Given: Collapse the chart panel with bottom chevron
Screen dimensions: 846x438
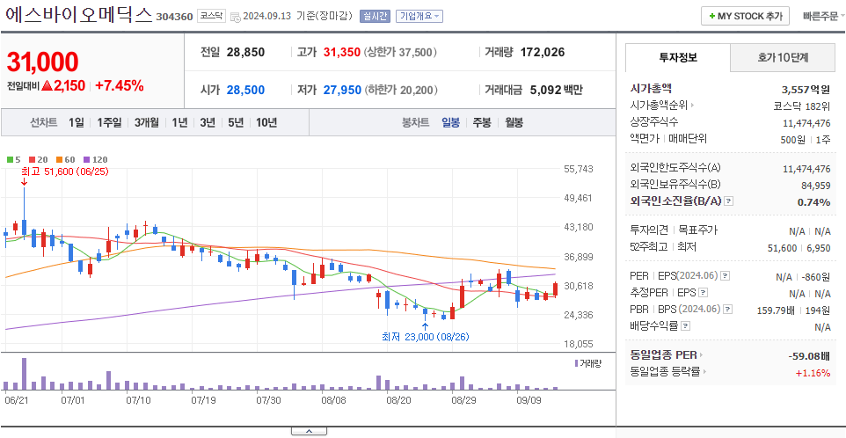Looking at the screenshot, I should tap(309, 431).
